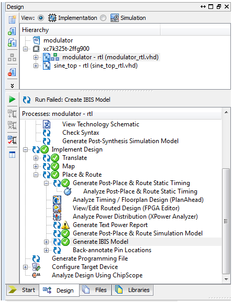Click the Add Source icon
Screen dimensions: 233x302
tap(12, 31)
